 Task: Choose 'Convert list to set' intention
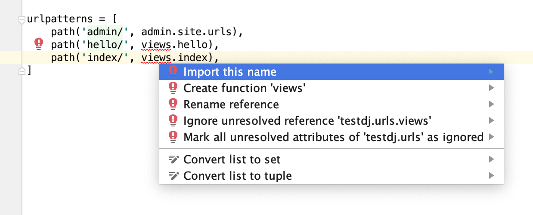232,160
